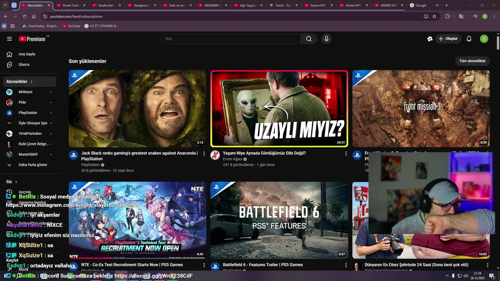Open the tab search dropdown arrow
Image resolution: width=500 pixels, height=281 pixels.
[x=5, y=5]
